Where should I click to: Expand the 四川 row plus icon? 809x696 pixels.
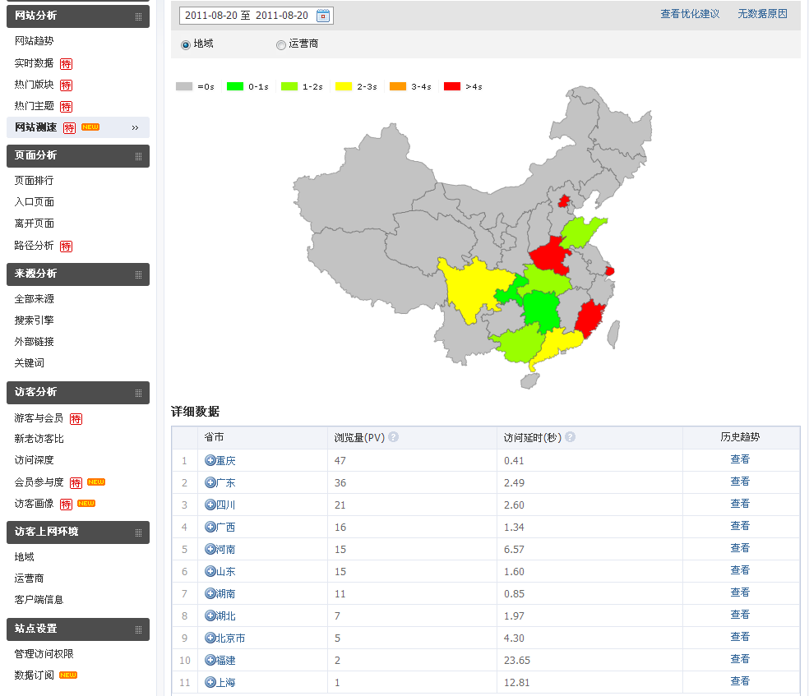pyautogui.click(x=210, y=505)
